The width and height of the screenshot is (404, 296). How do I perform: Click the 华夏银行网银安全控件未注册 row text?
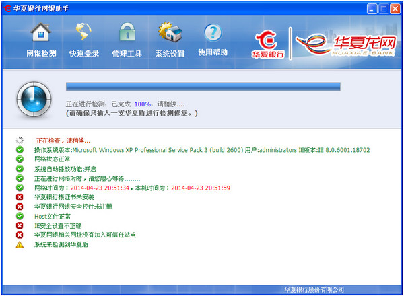click(x=73, y=207)
